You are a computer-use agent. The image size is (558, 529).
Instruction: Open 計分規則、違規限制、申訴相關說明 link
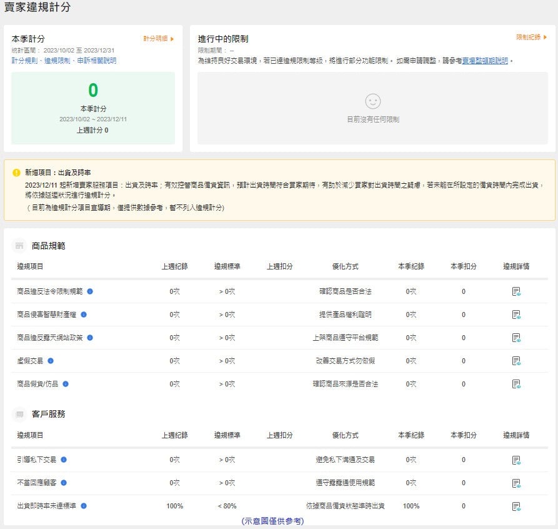(x=64, y=61)
